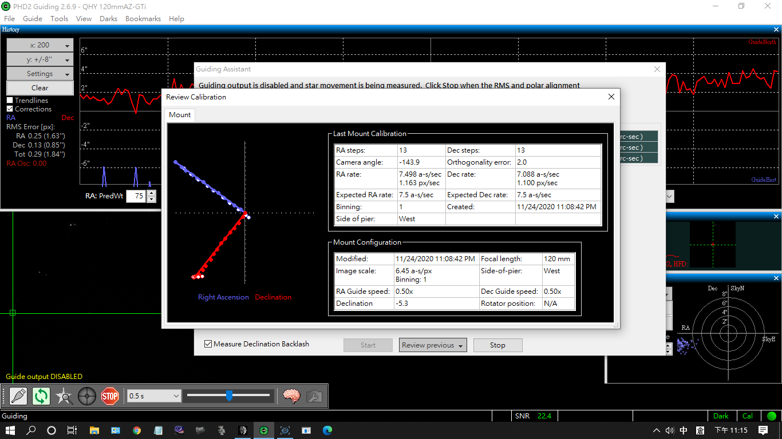Screen dimensions: 782x439
Task: Open the Guide menu
Action: (x=33, y=18)
